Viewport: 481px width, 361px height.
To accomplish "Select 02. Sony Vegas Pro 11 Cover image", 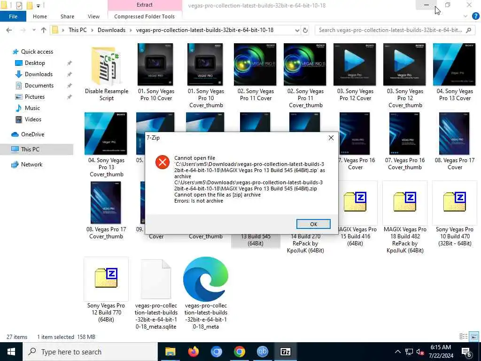I will point(255,72).
